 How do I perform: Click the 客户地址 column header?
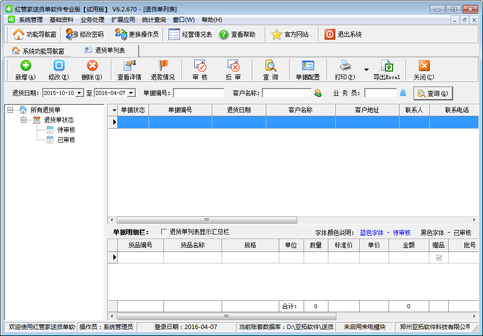click(367, 110)
